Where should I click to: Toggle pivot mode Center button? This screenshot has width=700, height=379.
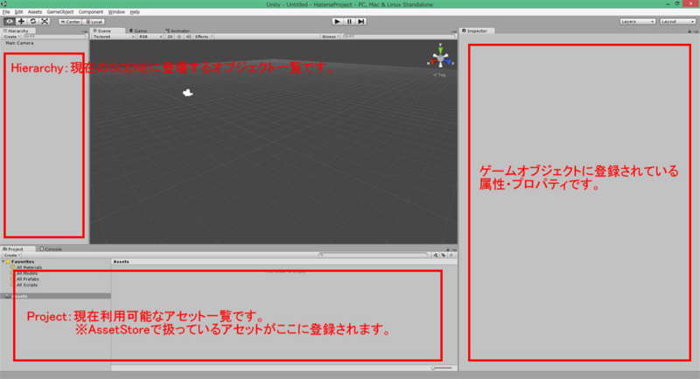tap(70, 21)
